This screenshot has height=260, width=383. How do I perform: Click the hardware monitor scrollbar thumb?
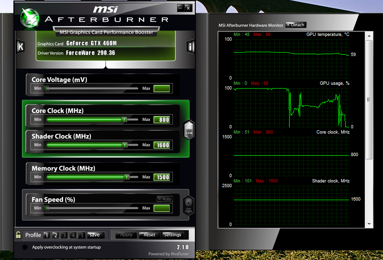click(369, 100)
